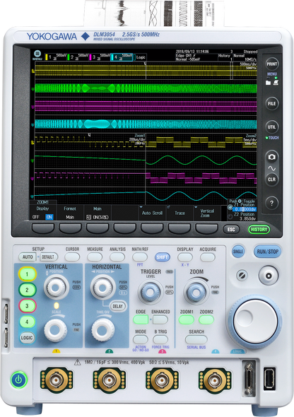Toggle channel 2 with the green key
Screen dimensions: 294x417
pyautogui.click(x=27, y=290)
